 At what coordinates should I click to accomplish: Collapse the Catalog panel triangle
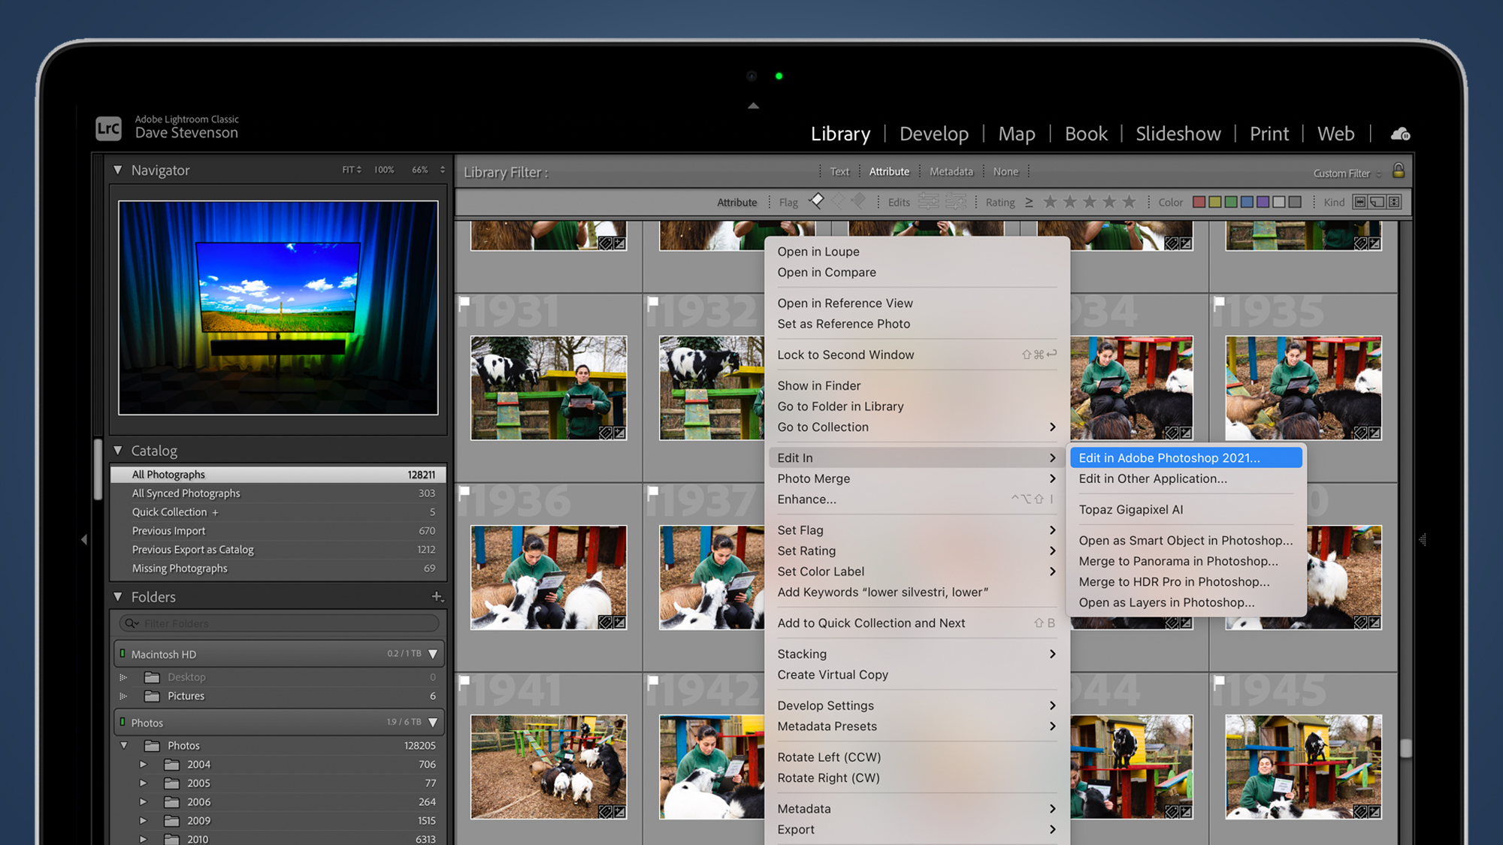coord(118,450)
